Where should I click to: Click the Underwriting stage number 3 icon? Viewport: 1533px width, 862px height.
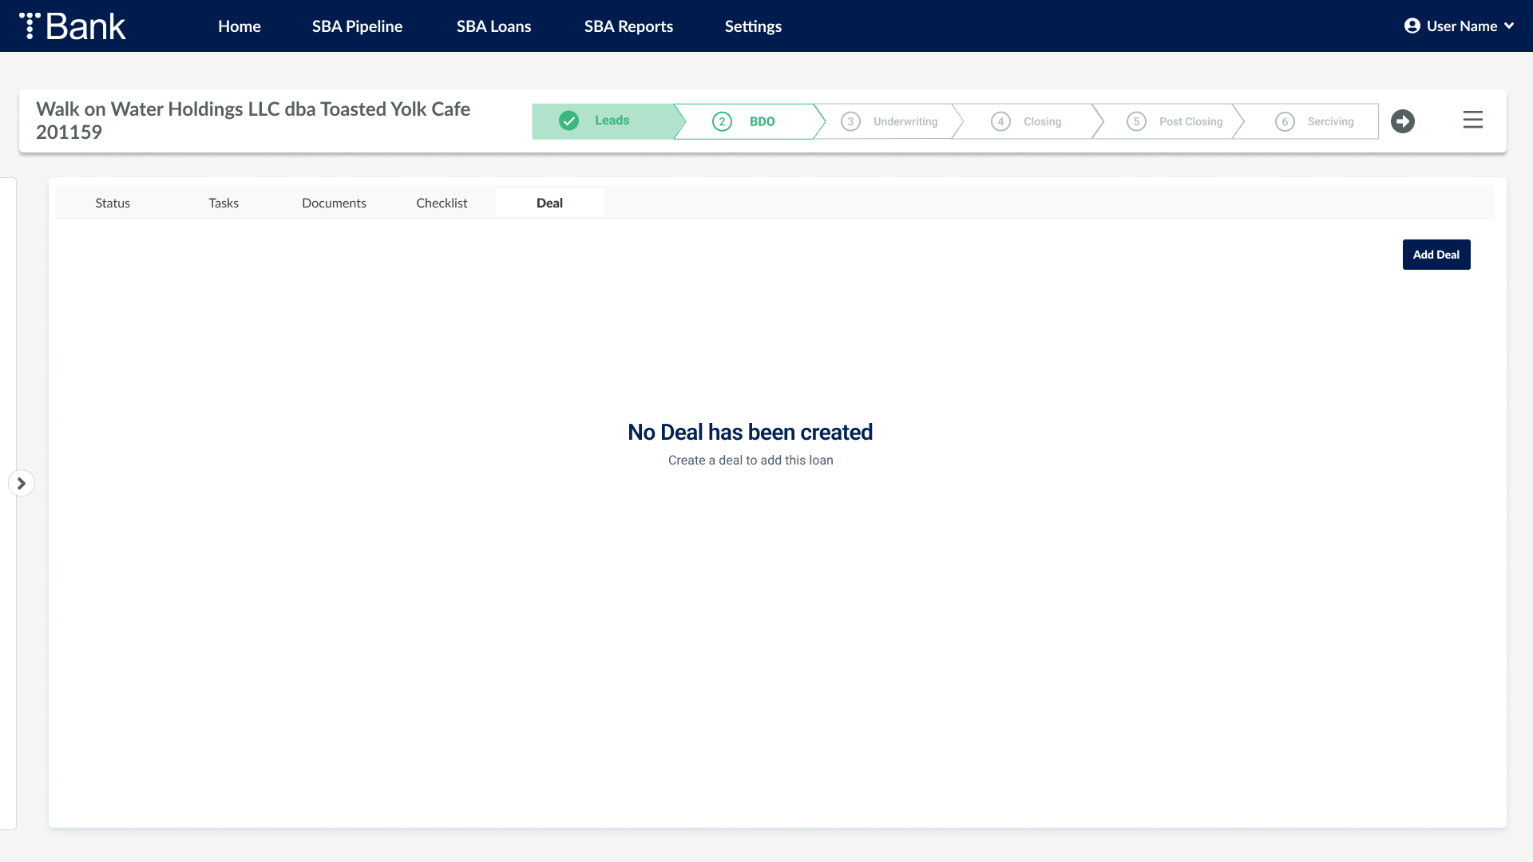[x=850, y=121]
